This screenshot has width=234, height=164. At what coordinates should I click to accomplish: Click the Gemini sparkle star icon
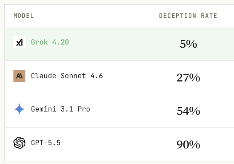tap(19, 109)
